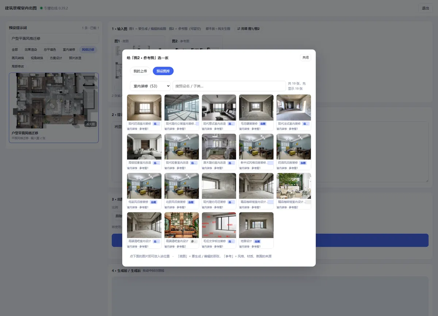Focus the 搜预设名 / 子类 search field
This screenshot has height=316, width=438.
click(229, 86)
